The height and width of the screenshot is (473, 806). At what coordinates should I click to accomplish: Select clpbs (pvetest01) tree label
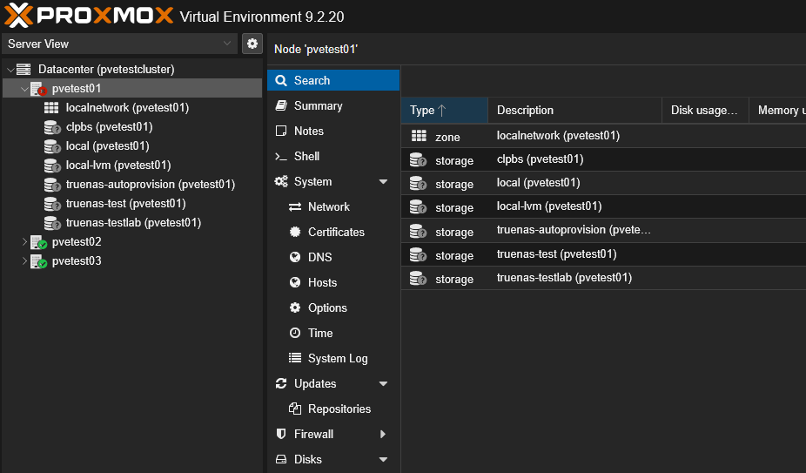click(110, 126)
